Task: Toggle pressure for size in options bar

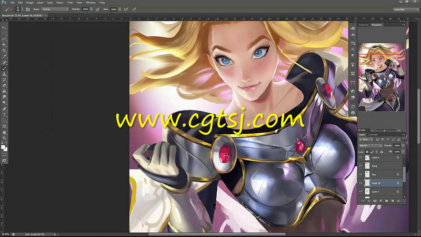Action: pyautogui.click(x=134, y=9)
